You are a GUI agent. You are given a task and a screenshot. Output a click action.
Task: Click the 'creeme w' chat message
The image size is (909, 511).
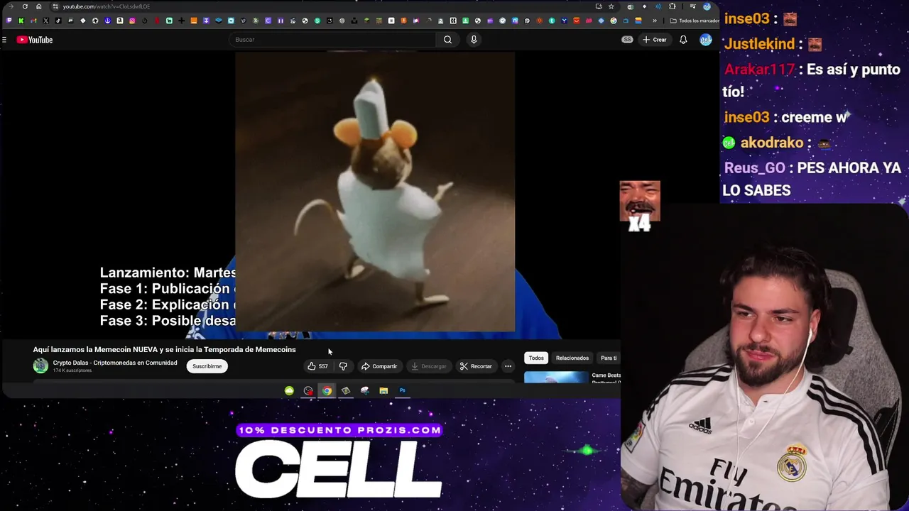coord(813,117)
